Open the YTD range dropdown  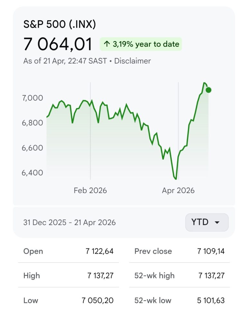[x=207, y=222]
